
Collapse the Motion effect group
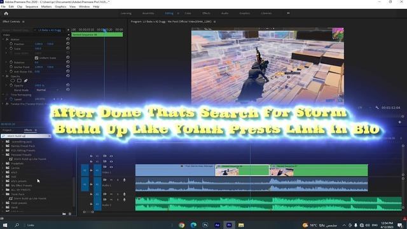tap(3, 39)
